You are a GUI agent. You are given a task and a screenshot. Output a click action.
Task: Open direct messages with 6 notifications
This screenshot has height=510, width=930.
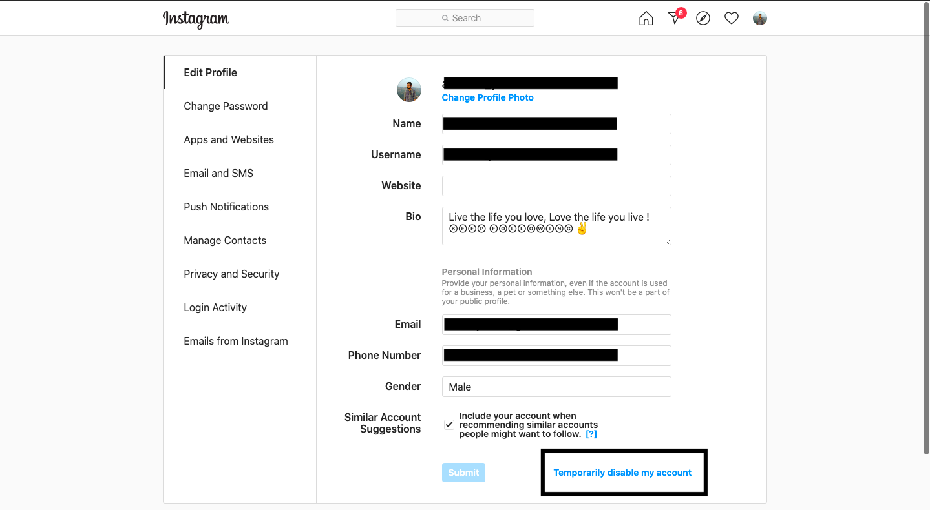(675, 18)
